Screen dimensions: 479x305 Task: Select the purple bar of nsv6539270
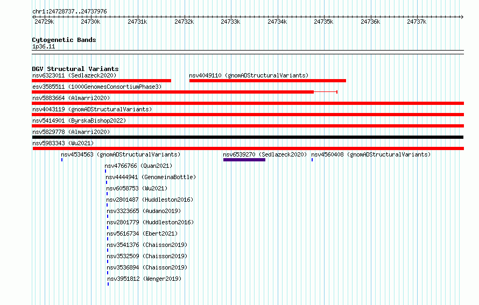coord(244,160)
